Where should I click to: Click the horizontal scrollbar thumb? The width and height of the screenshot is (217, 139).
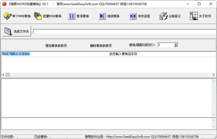tap(8, 75)
